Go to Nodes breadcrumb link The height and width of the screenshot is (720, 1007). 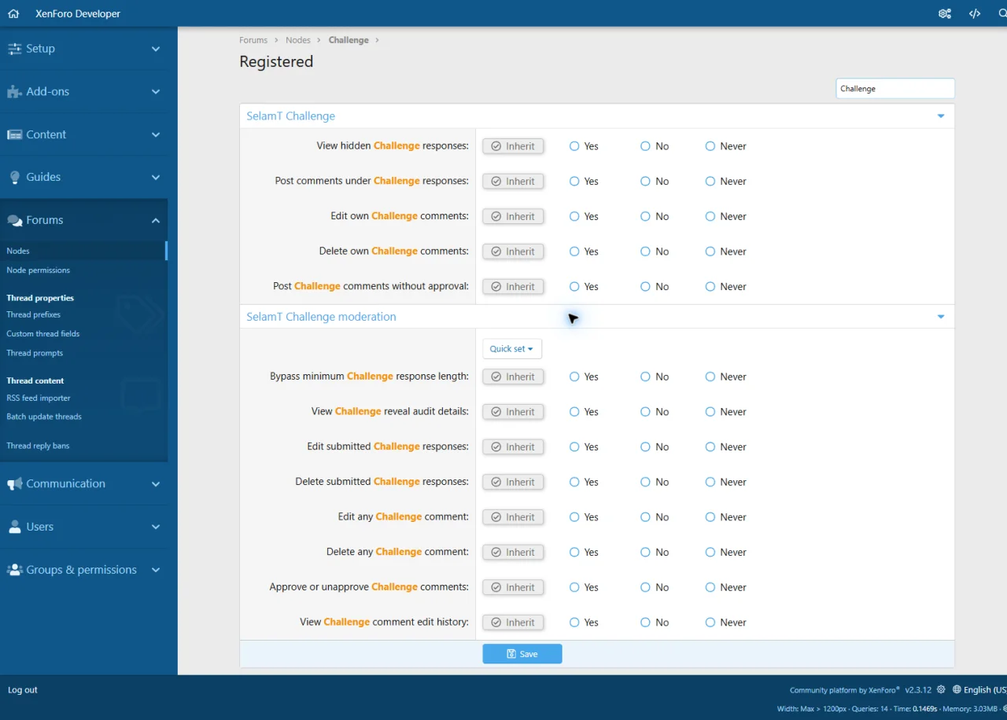pos(298,40)
